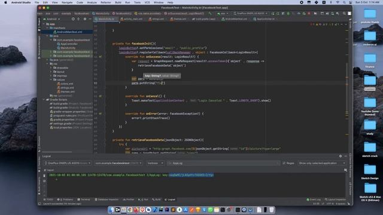Open the Sketch Design desktop folder
383x215 pixels.
(x=370, y=172)
